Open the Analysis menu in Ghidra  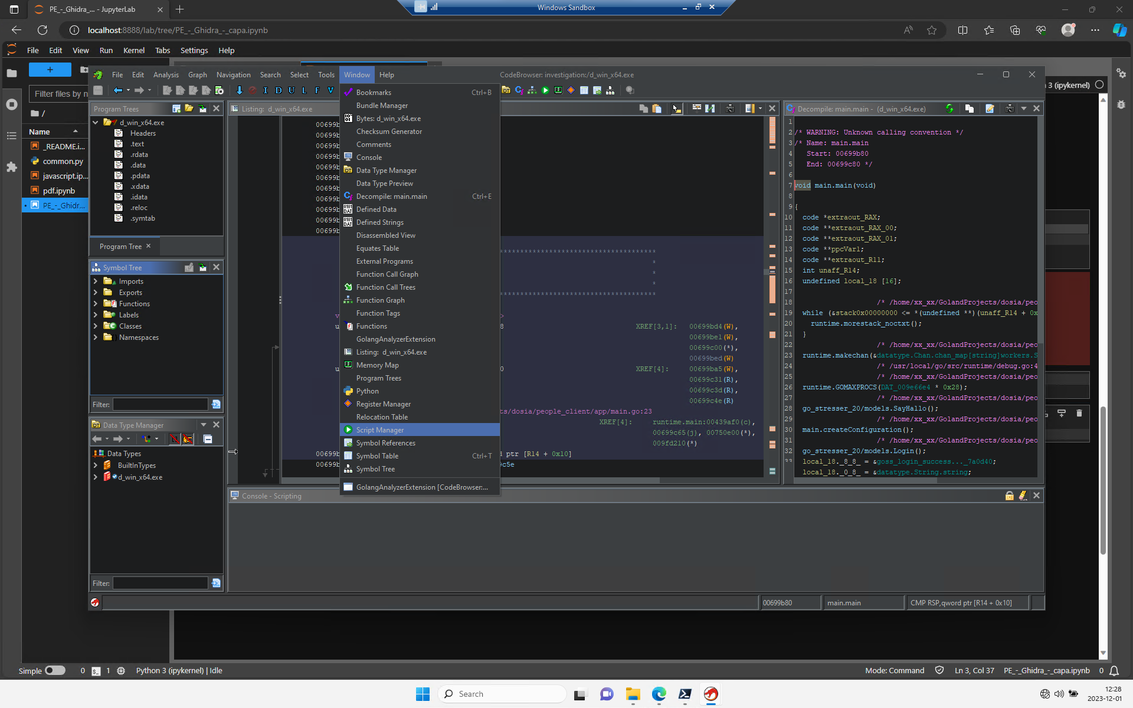coord(166,74)
